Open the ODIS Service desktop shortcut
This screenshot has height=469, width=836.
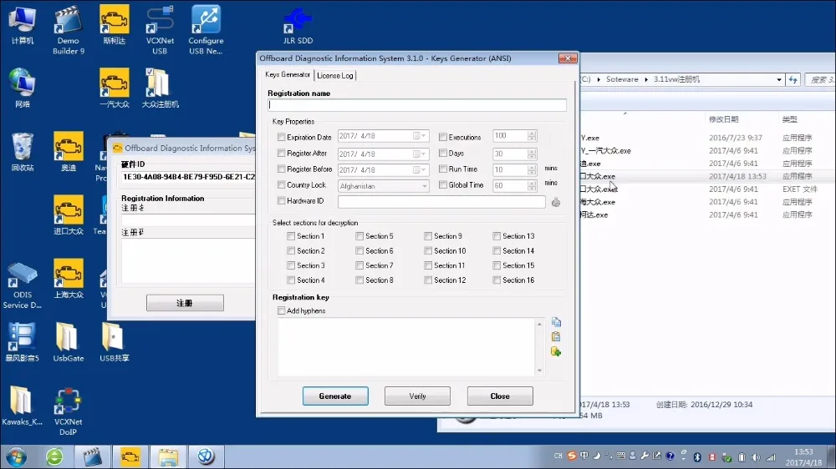(x=22, y=285)
